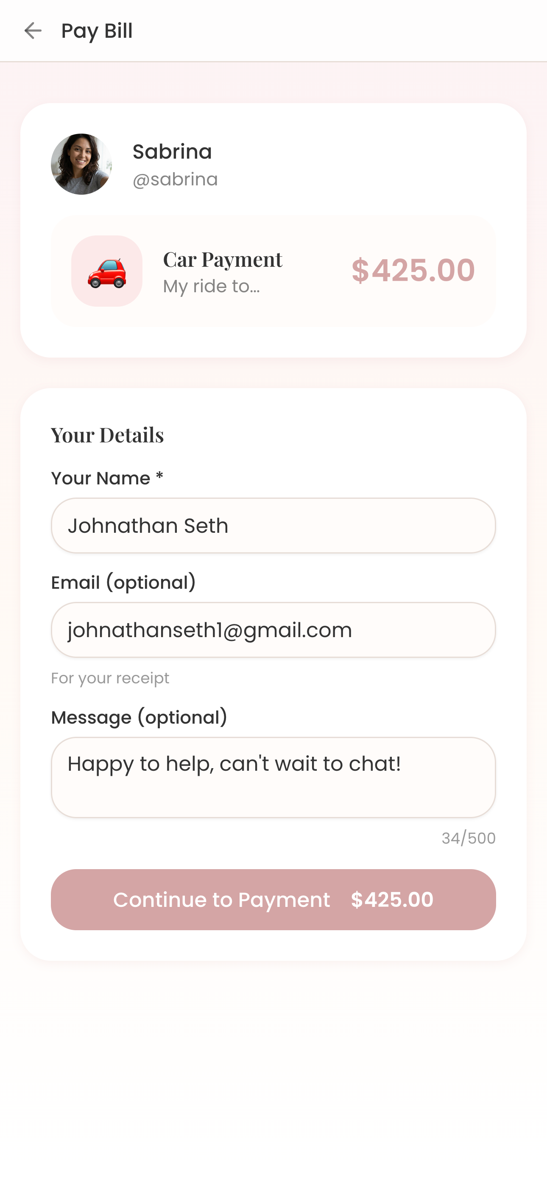The width and height of the screenshot is (547, 1186).
Task: Click the Your Details section heading
Action: pos(107,435)
